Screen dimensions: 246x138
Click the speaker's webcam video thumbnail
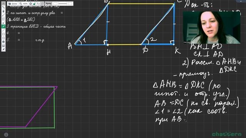pos(211,28)
